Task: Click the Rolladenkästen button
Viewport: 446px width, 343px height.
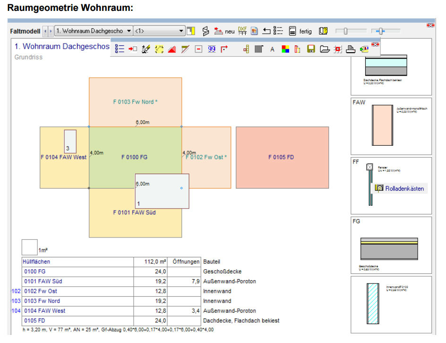Action: (x=400, y=188)
